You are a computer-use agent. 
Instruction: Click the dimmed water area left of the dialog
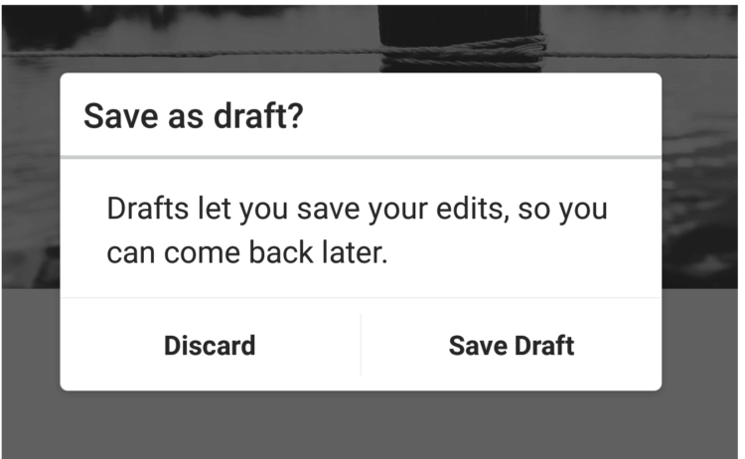coord(31,181)
